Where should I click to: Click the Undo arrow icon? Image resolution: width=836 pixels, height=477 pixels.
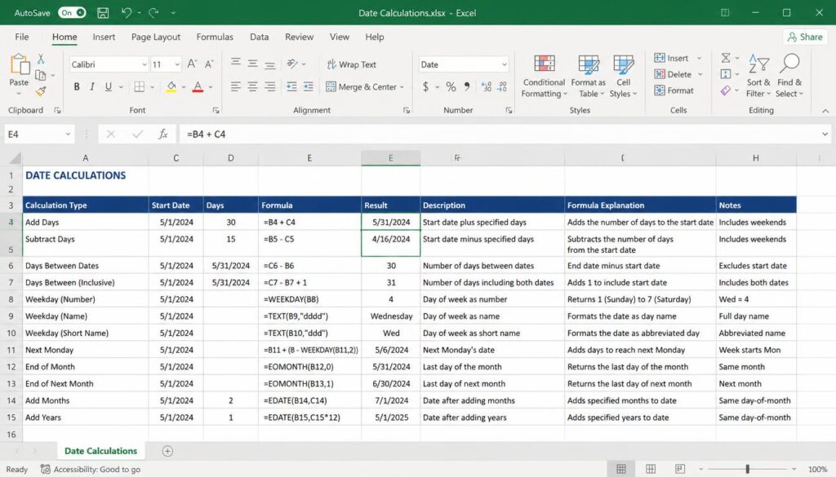pyautogui.click(x=127, y=12)
